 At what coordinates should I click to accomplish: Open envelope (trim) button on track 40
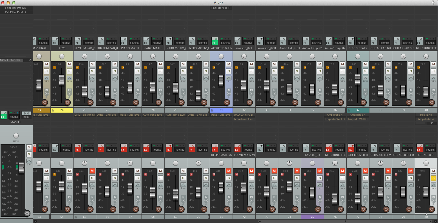click(434, 78)
